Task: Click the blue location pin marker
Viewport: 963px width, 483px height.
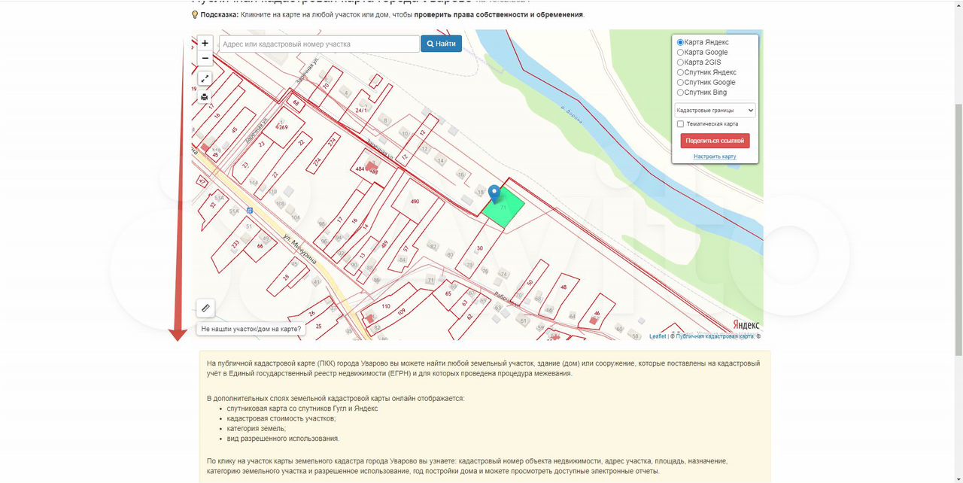Action: click(494, 193)
